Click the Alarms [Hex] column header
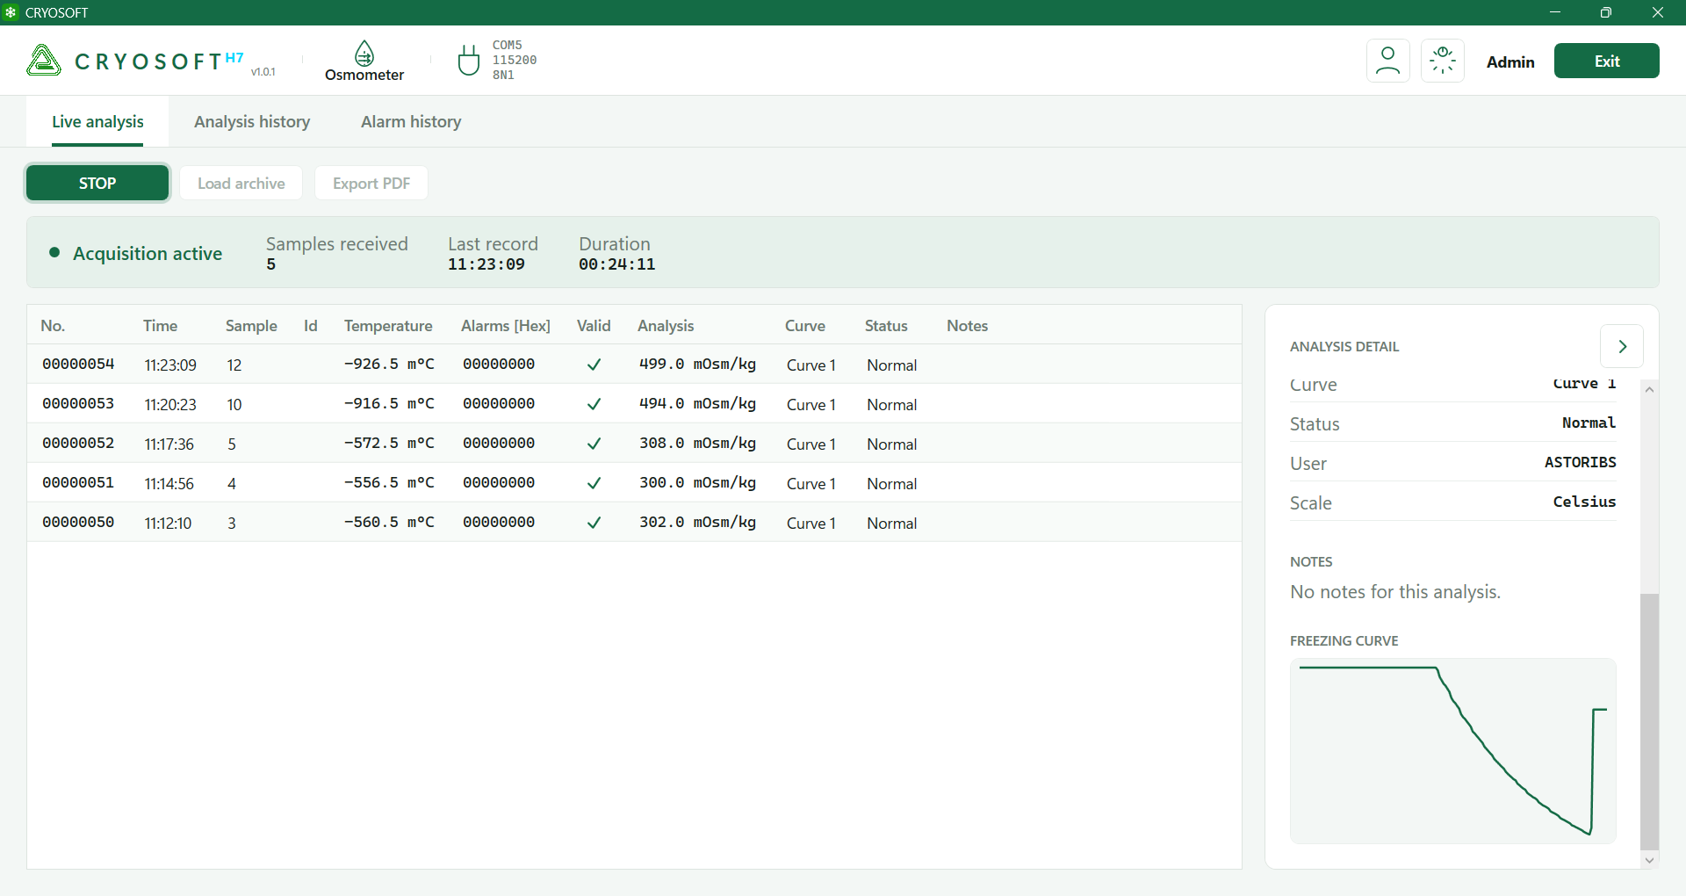The height and width of the screenshot is (896, 1686). 506,326
